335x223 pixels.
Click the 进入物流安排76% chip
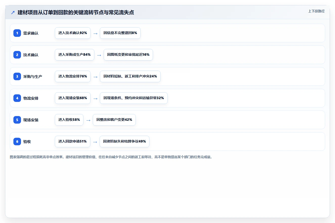tap(73, 76)
